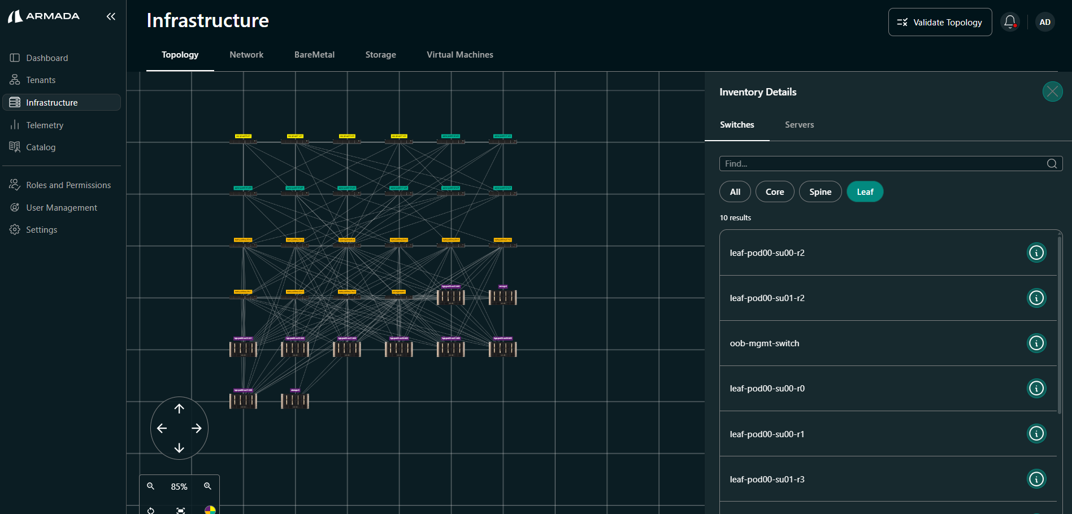Open the notifications bell
The height and width of the screenshot is (514, 1072).
(x=1010, y=21)
